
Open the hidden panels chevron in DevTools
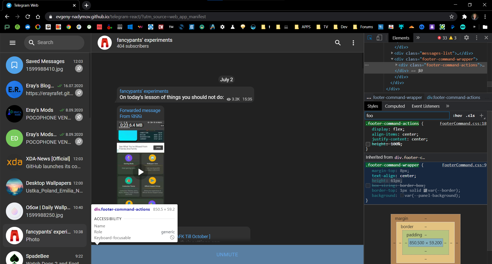point(418,38)
